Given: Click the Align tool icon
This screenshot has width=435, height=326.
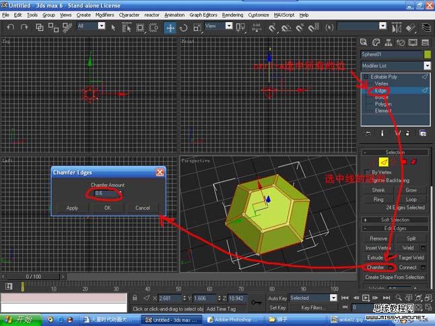Looking at the screenshot, I should pyautogui.click(x=410, y=28).
